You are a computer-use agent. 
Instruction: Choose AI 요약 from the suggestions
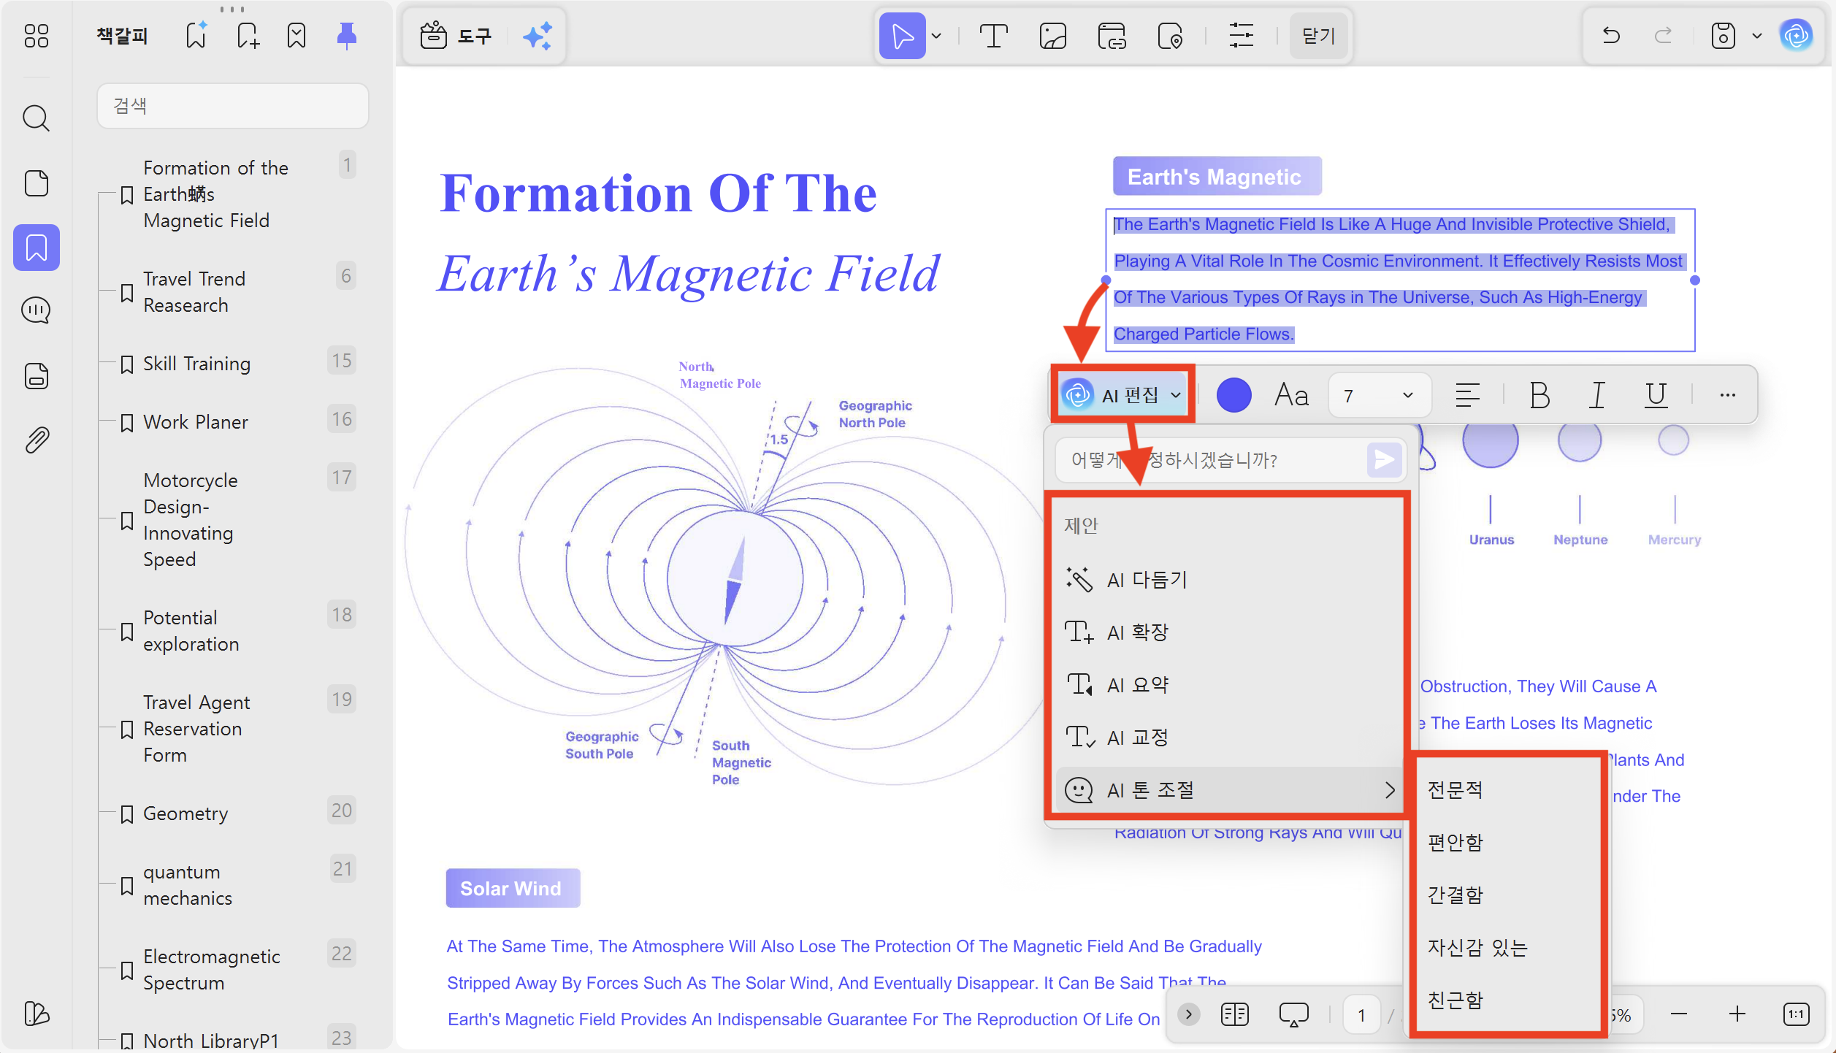(1228, 685)
